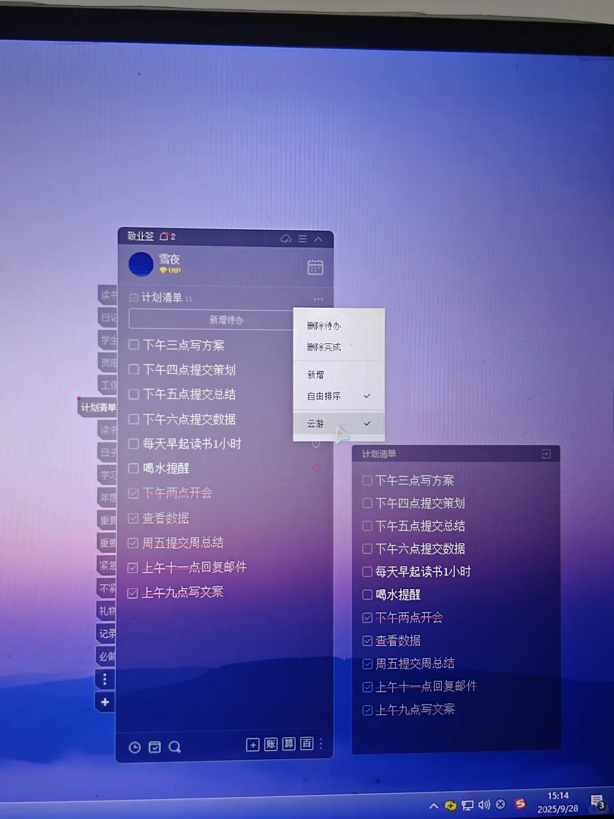The image size is (614, 819).
Task: Open the search icon in bottom toolbar
Action: 175,747
